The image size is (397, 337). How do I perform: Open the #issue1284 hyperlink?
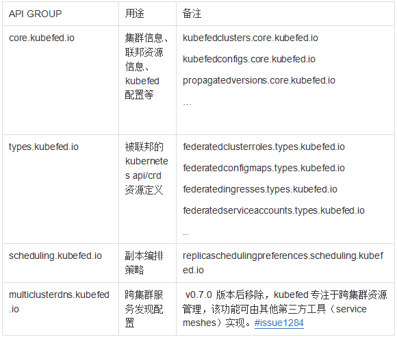279,323
